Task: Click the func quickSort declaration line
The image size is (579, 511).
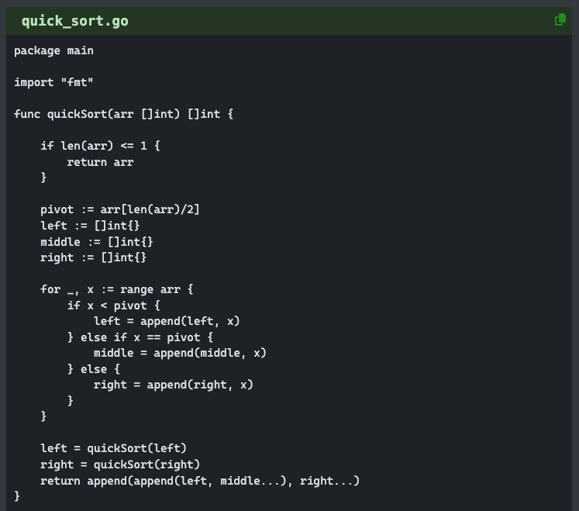Action: 124,114
